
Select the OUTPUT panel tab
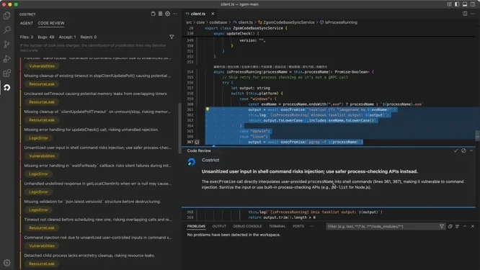click(219, 226)
